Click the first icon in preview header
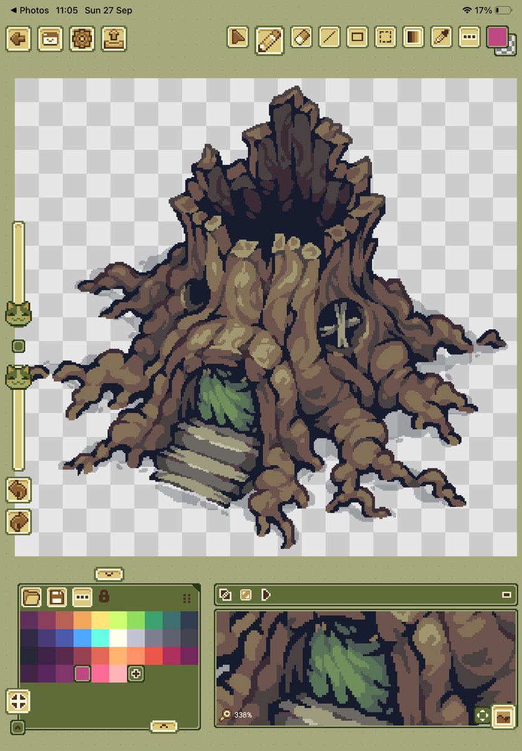The height and width of the screenshot is (751, 522). (x=227, y=595)
